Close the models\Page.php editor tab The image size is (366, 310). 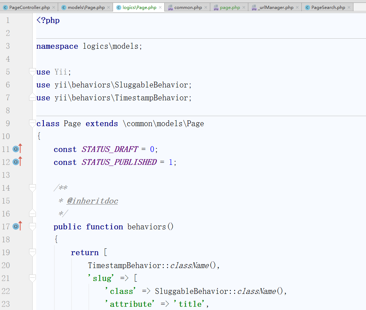tap(109, 8)
